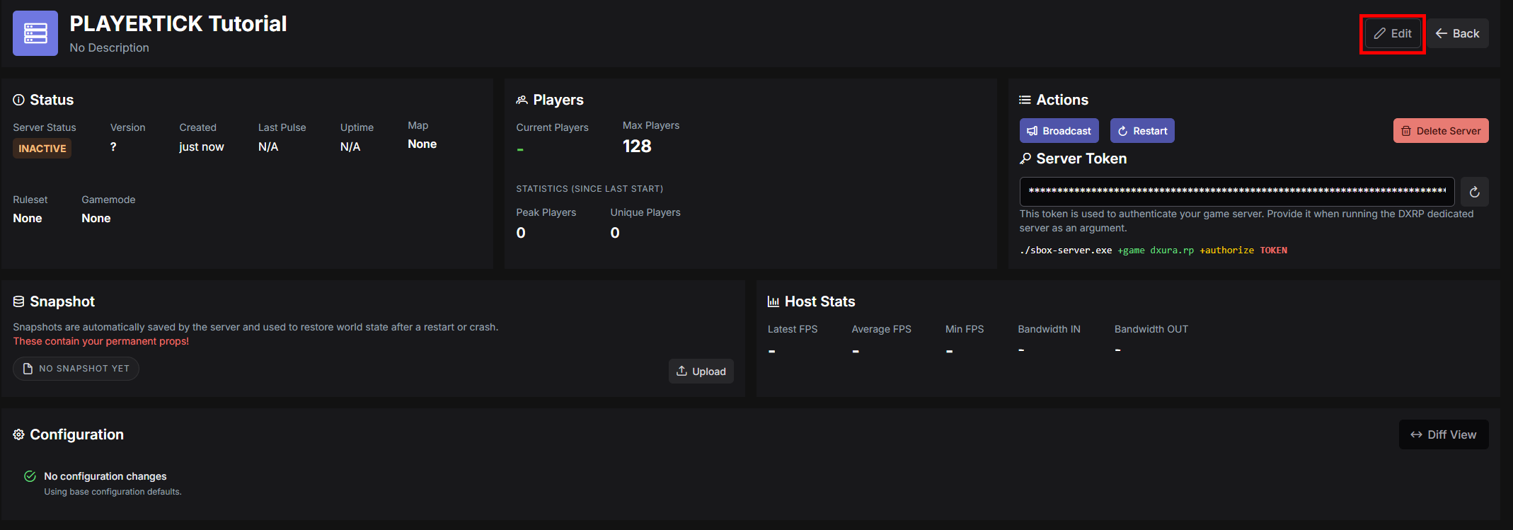This screenshot has height=530, width=1513.
Task: Click the Status info icon
Action: (x=17, y=100)
